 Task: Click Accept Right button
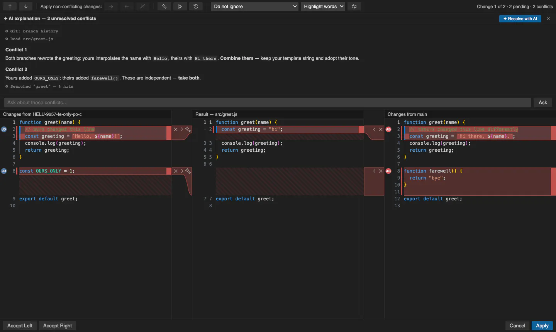[58, 326]
